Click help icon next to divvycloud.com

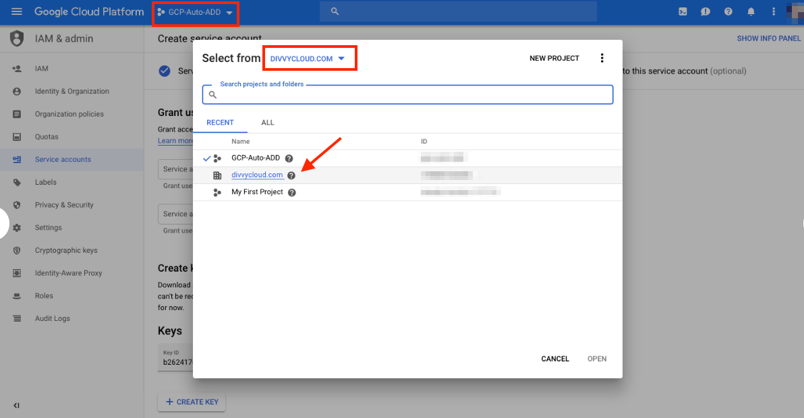(x=291, y=175)
